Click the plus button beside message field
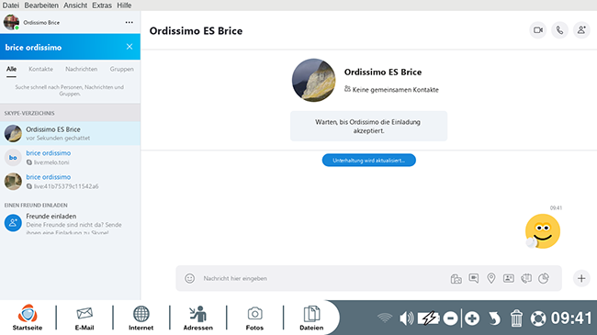 click(x=581, y=278)
